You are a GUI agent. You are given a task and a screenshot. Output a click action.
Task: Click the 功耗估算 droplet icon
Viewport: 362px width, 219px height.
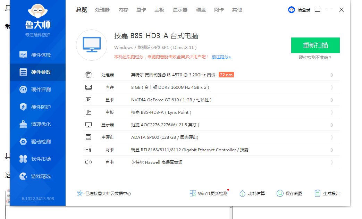pyautogui.click(x=242, y=193)
